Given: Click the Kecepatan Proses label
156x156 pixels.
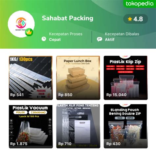Looking at the screenshot, I should [x=65, y=34].
